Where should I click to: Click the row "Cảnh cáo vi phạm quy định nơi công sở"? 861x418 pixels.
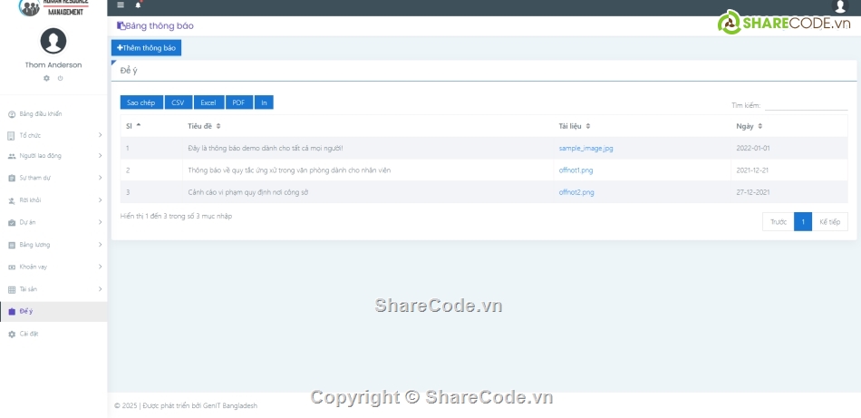pos(484,192)
